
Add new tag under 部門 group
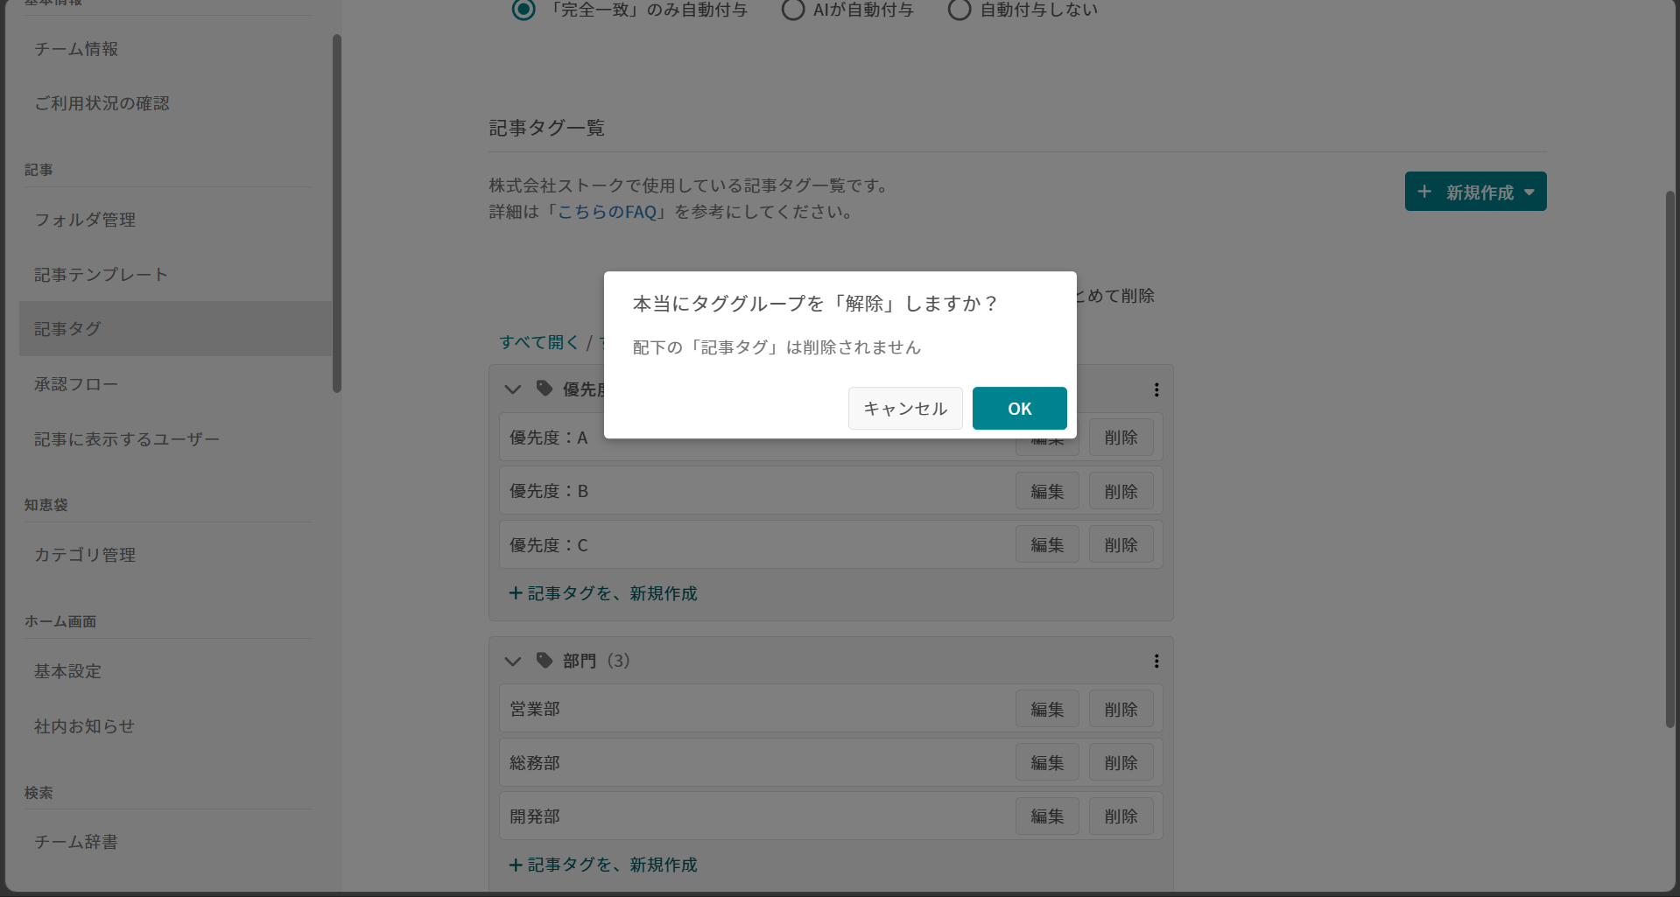603,865
